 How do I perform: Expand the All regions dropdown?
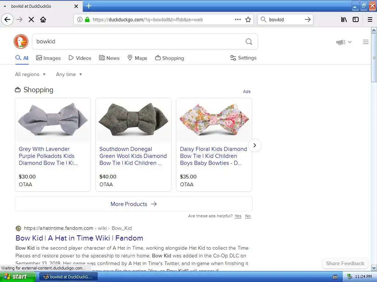[x=30, y=74]
